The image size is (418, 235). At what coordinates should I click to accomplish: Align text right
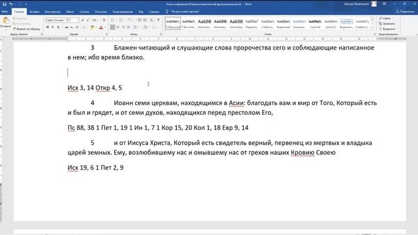pos(123,27)
